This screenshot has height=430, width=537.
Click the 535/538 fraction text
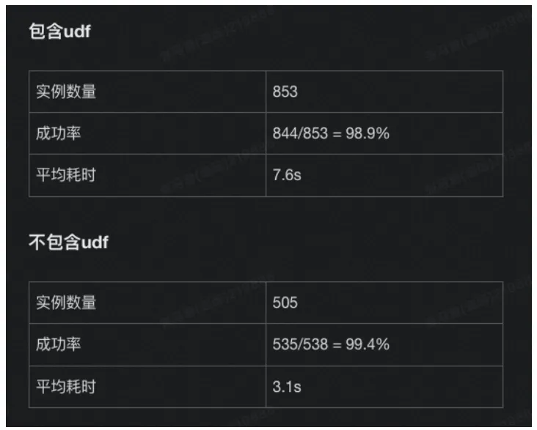tap(300, 344)
